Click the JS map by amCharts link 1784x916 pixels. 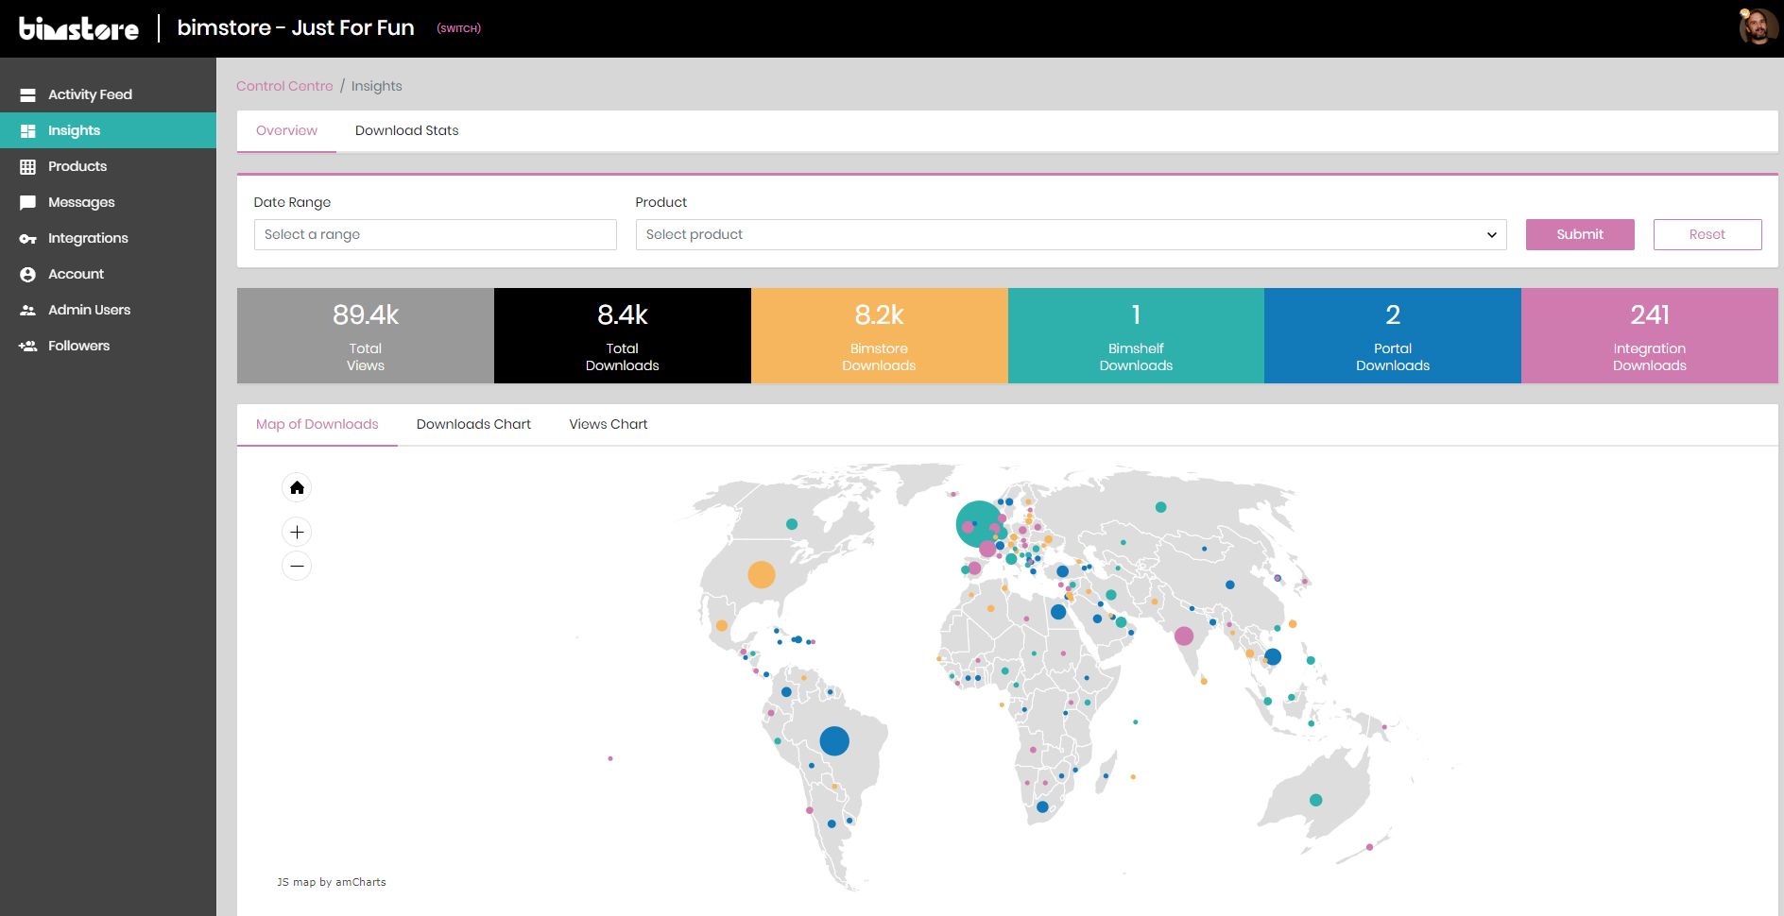tap(332, 882)
